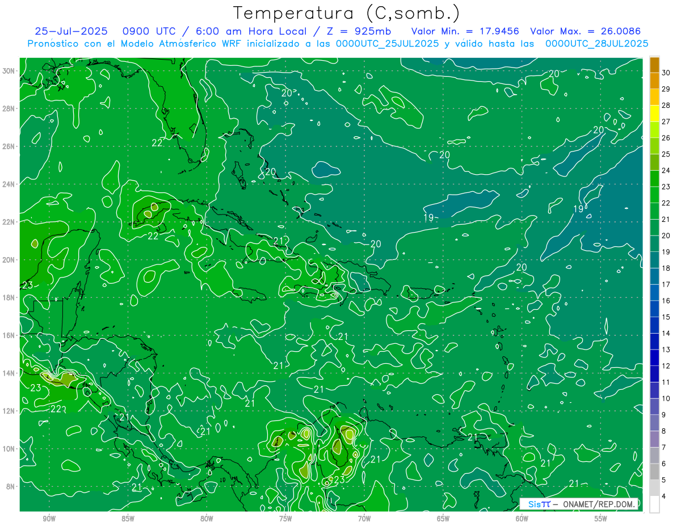This screenshot has width=681, height=526.
Task: Select the '0000UTC_25JUL2025' initialization timestamp
Action: pos(387,44)
